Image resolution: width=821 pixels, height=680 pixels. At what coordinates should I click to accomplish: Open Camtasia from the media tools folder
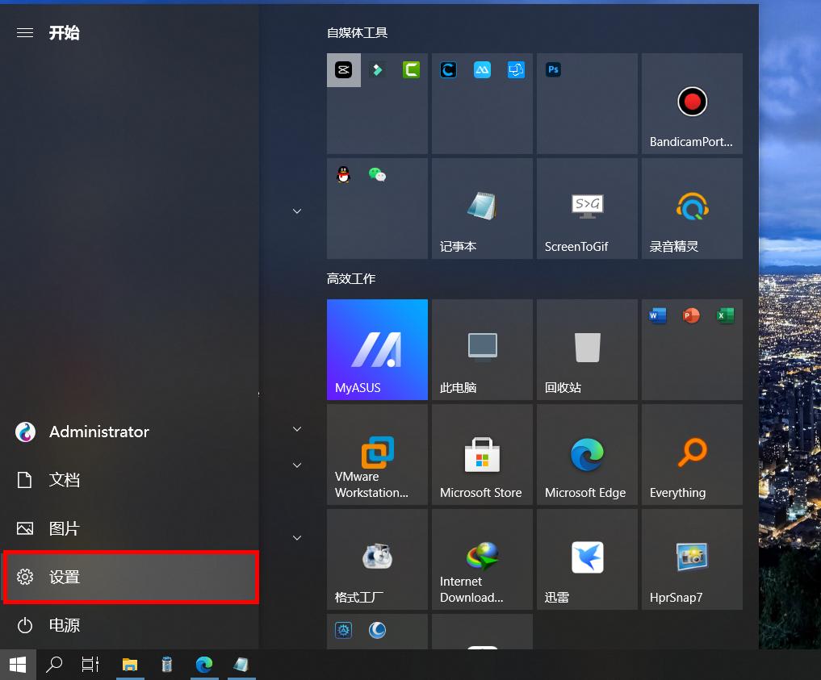point(411,69)
